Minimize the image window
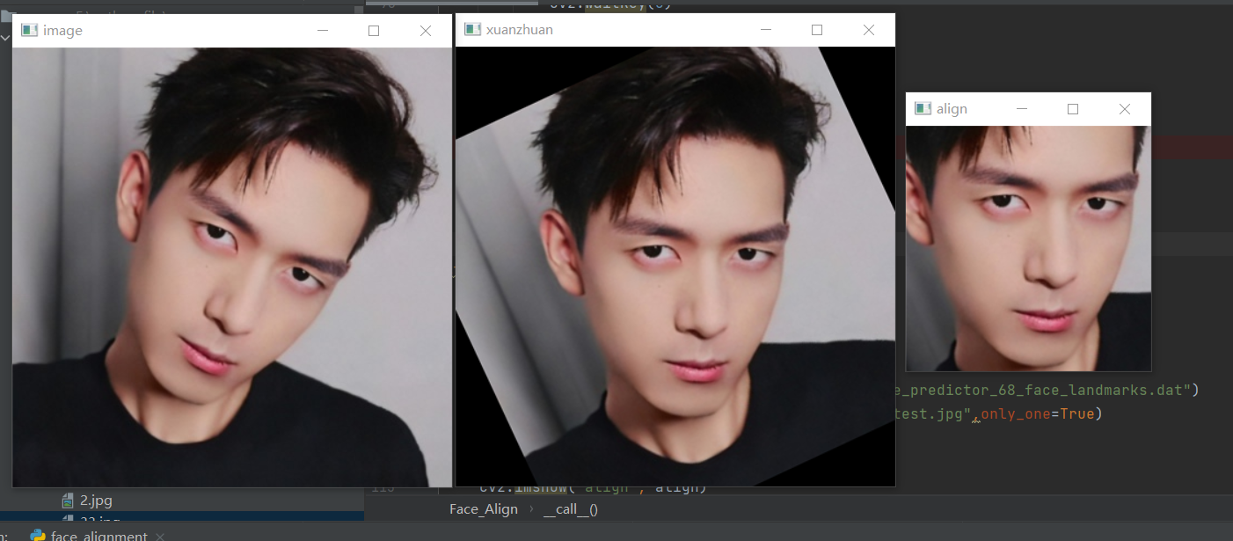 323,31
